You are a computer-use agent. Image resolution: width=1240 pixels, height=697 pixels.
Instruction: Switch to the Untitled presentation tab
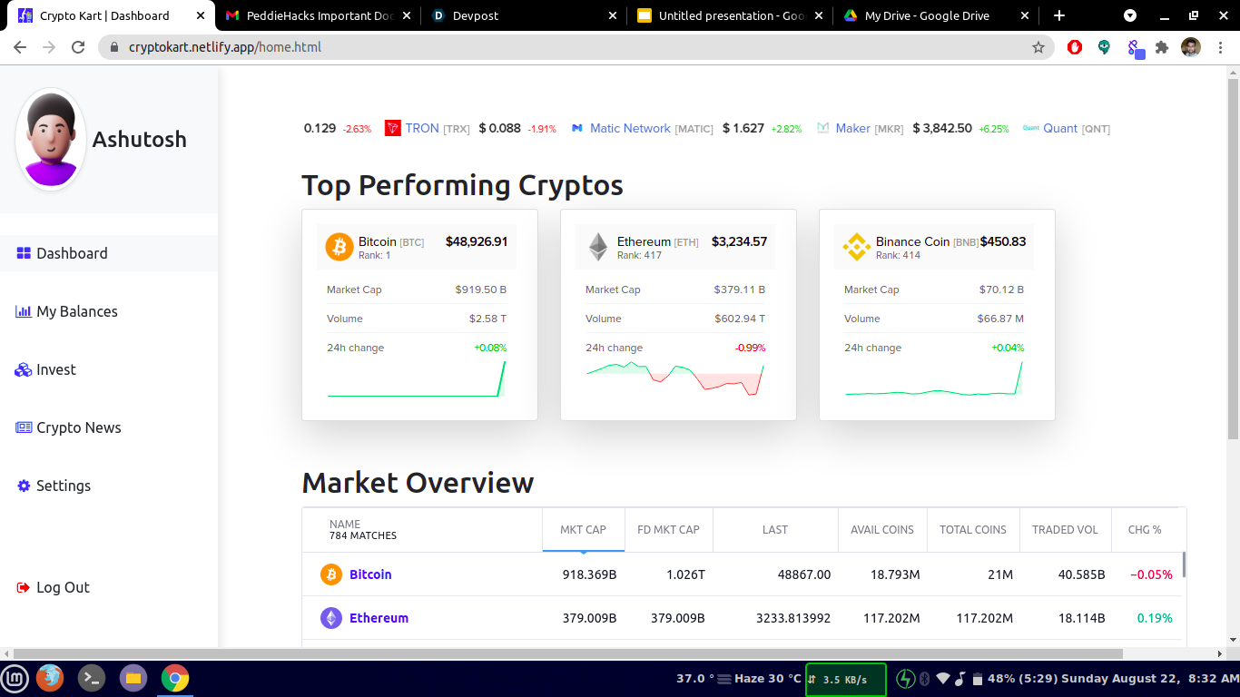pos(730,15)
